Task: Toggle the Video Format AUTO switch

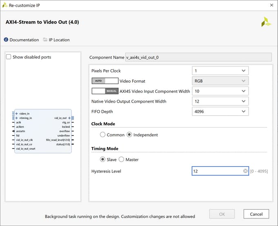Action: point(105,81)
